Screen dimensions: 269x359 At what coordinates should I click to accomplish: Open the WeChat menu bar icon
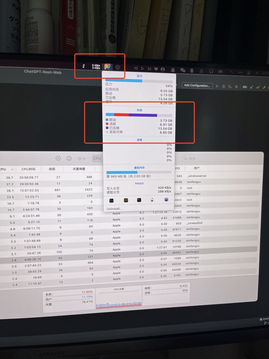(x=183, y=71)
